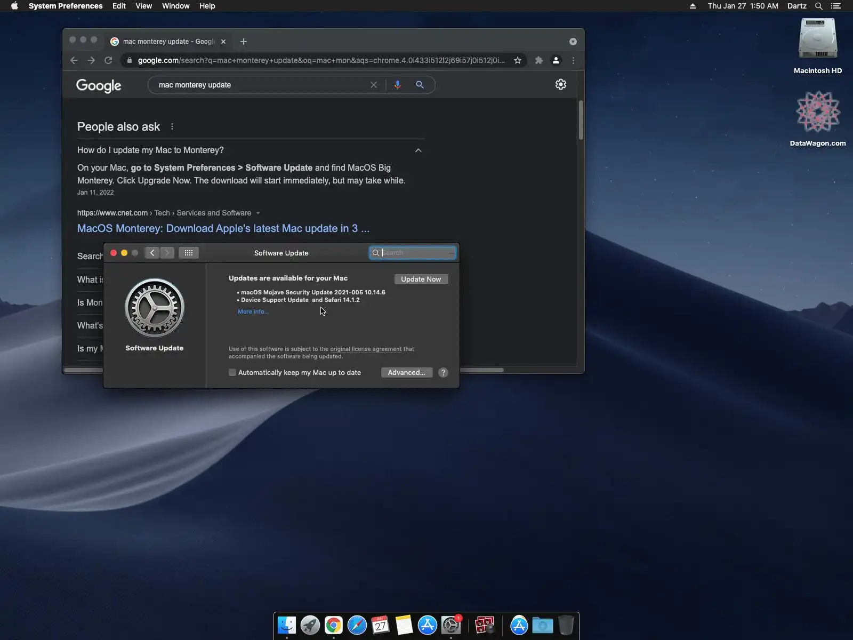Reload the Chrome page
853x640 pixels.
[108, 60]
